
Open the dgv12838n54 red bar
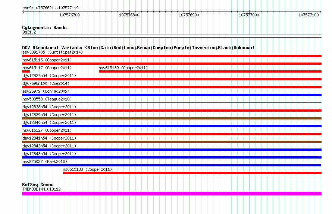tap(172, 111)
